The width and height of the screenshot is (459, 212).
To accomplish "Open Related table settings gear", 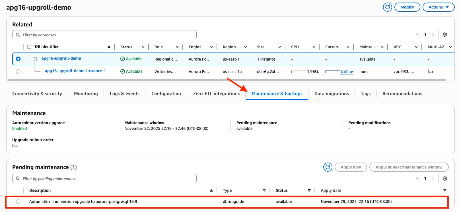I will (x=444, y=35).
